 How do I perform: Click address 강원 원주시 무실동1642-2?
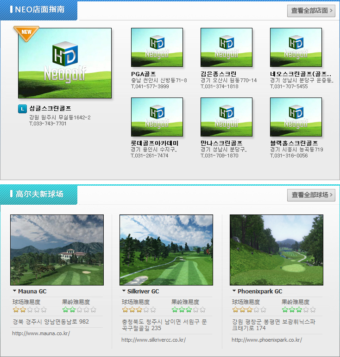click(60, 117)
